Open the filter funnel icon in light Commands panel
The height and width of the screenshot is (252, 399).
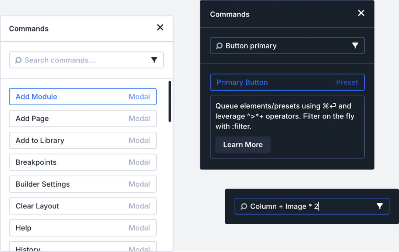click(x=154, y=60)
